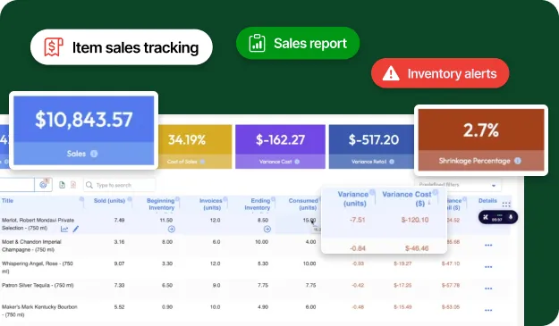The image size is (559, 326).
Task: Click the Inventory alerts warning triangle icon
Action: pyautogui.click(x=391, y=73)
